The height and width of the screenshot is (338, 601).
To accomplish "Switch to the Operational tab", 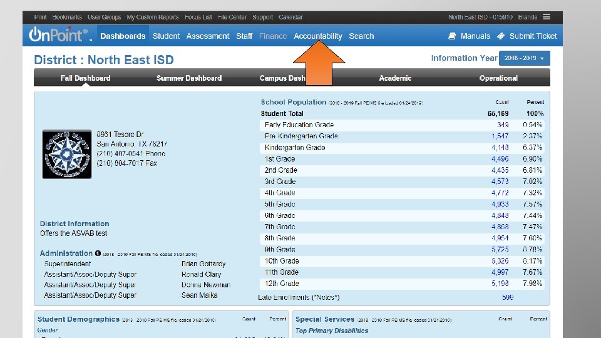I will click(498, 78).
